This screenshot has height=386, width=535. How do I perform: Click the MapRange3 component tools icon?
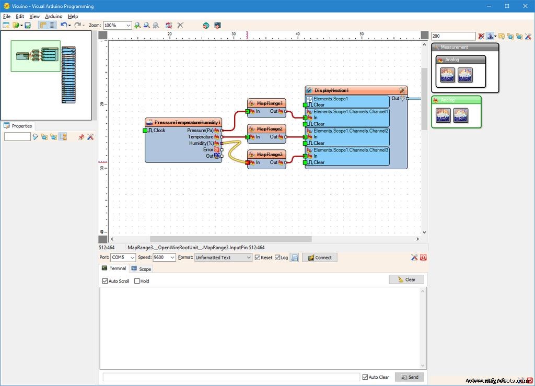point(252,155)
